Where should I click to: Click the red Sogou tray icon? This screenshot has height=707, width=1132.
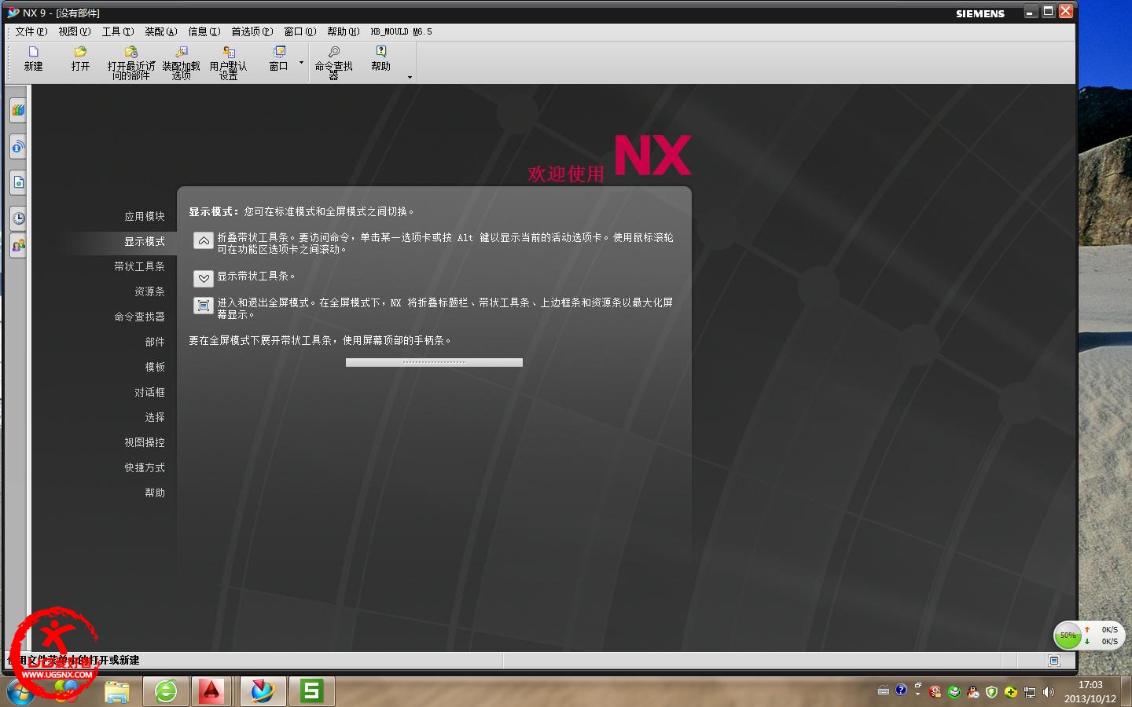(935, 692)
